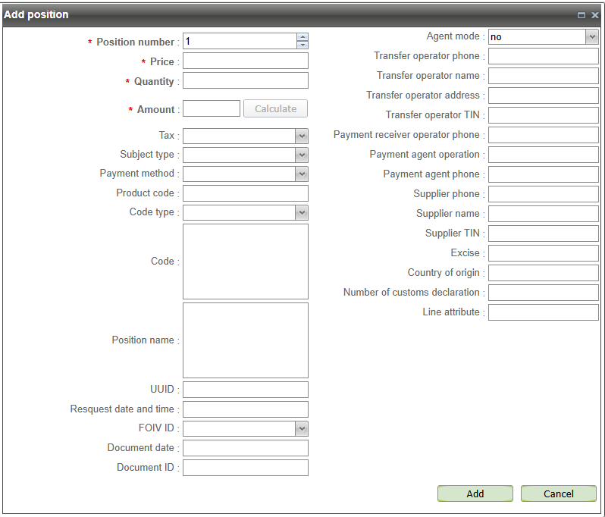Increment the Position number spinner
This screenshot has height=517, width=605.
(302, 37)
